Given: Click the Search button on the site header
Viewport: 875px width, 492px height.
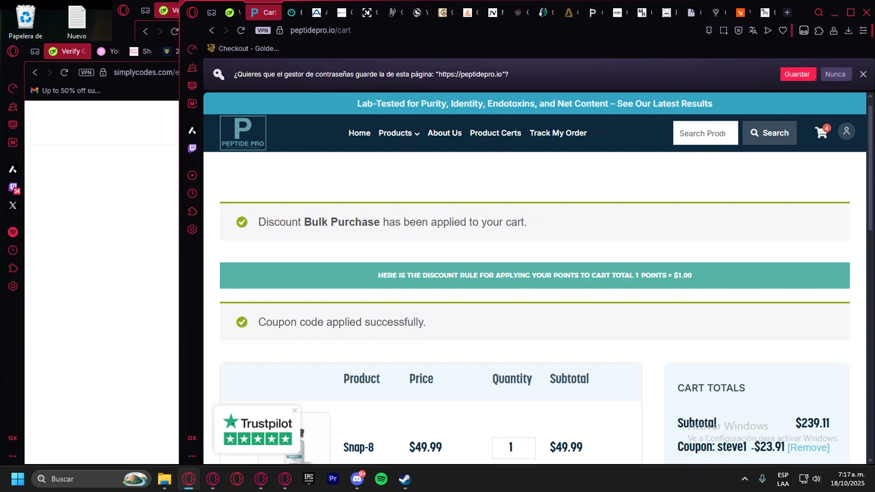Looking at the screenshot, I should coord(769,133).
